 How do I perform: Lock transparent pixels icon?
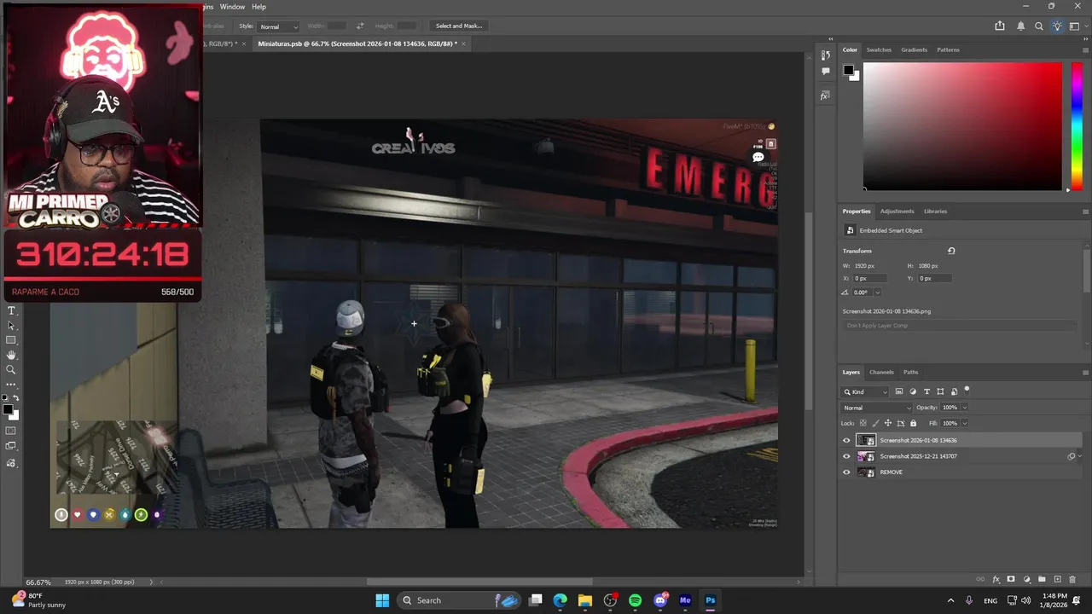[x=863, y=423]
